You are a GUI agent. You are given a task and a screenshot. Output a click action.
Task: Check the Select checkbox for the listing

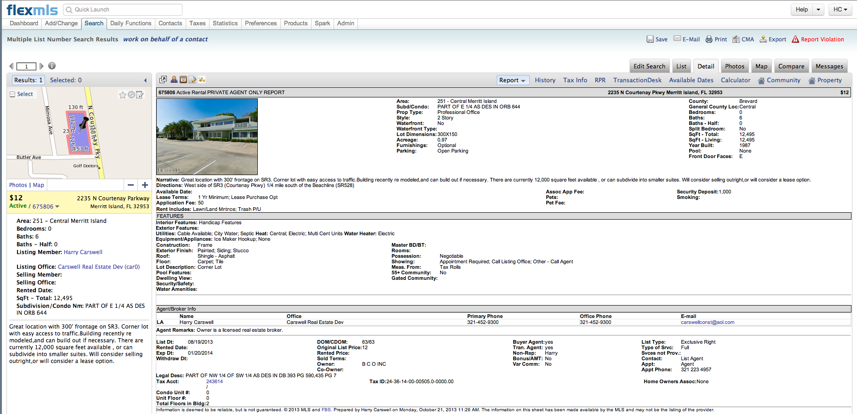(13, 94)
